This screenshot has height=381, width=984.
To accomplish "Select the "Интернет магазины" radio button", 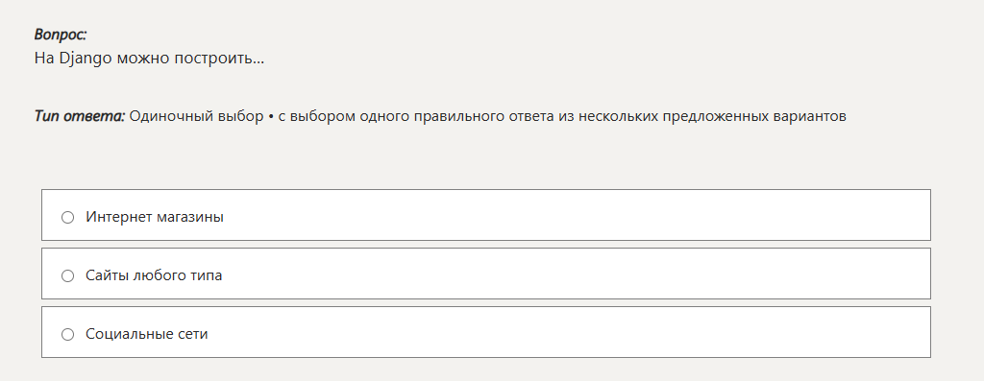I will 68,218.
